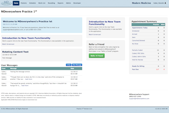
Task: Click the From column header
Action: [x=3, y=69]
